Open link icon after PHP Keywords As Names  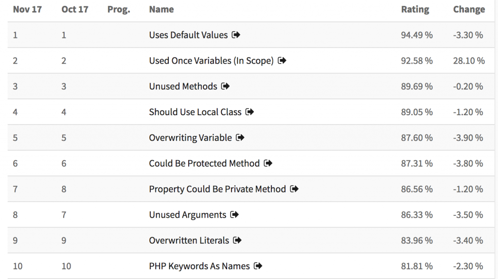(258, 266)
